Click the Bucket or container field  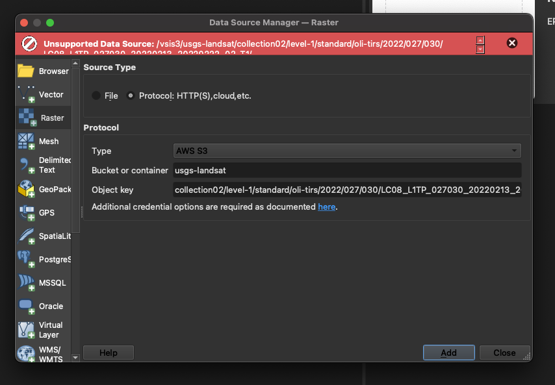pyautogui.click(x=347, y=170)
